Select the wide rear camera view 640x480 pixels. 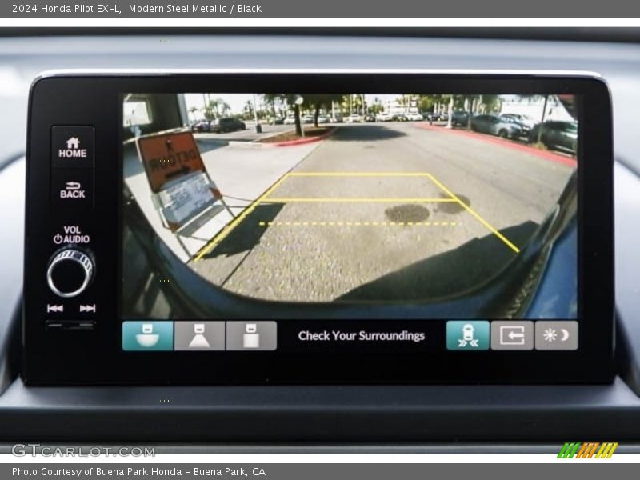pos(148,335)
